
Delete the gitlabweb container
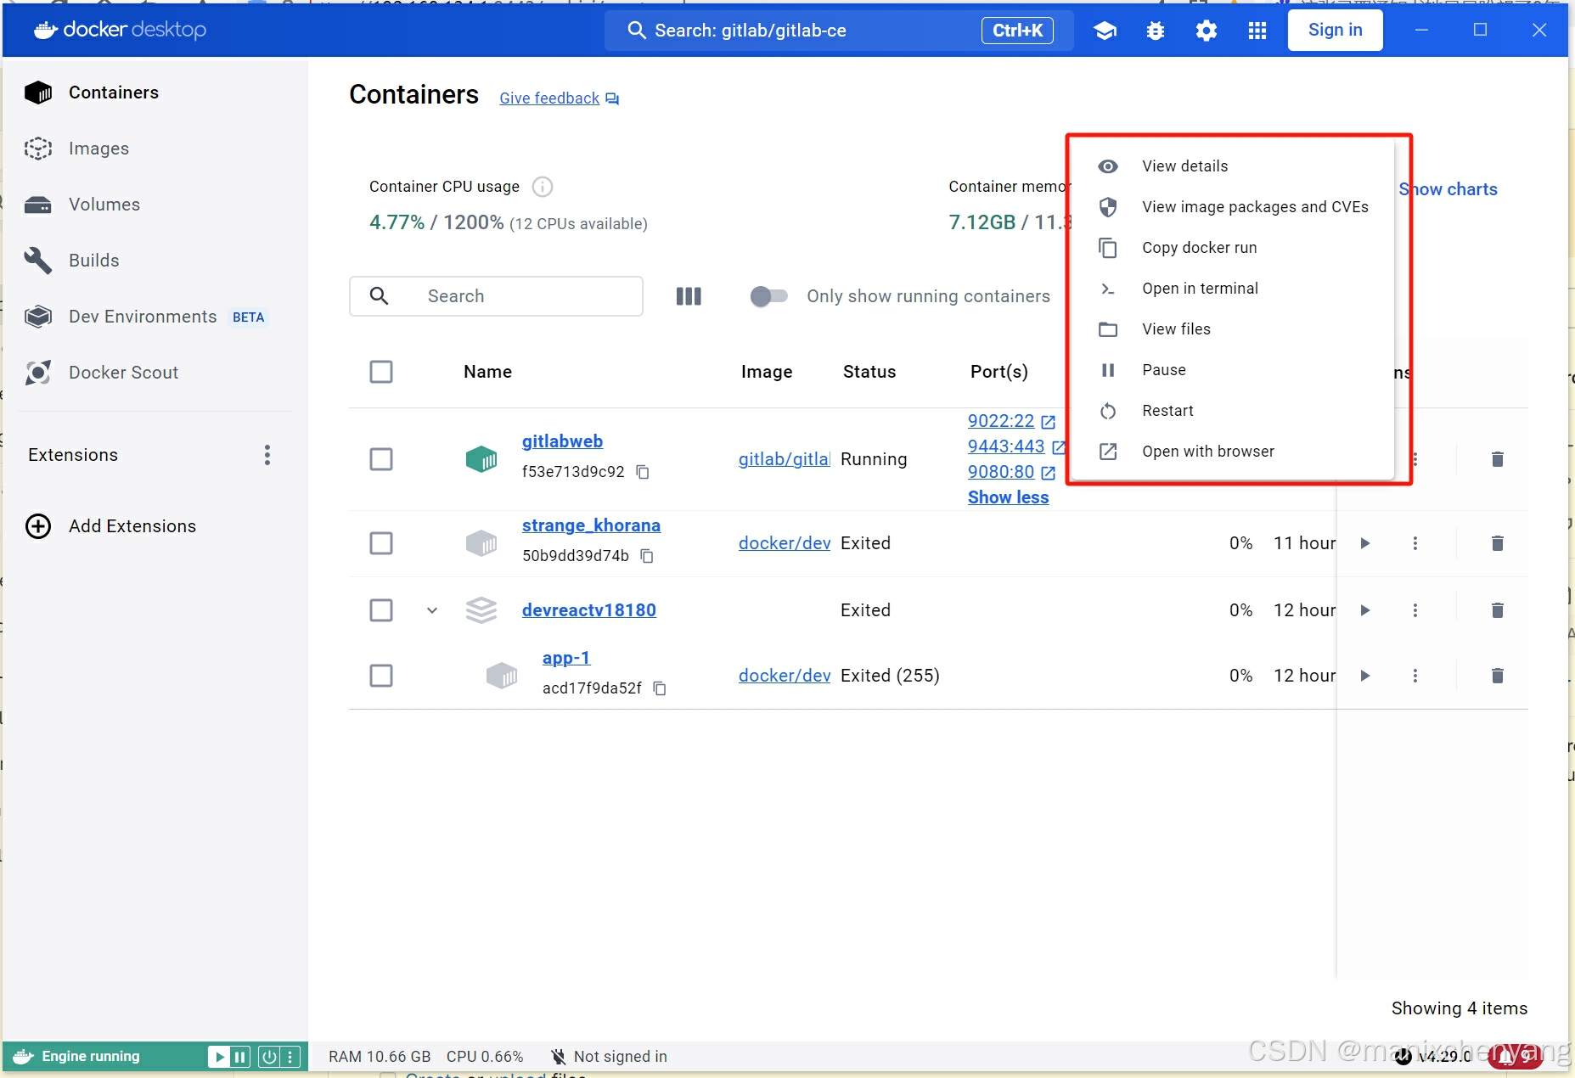click(1498, 459)
